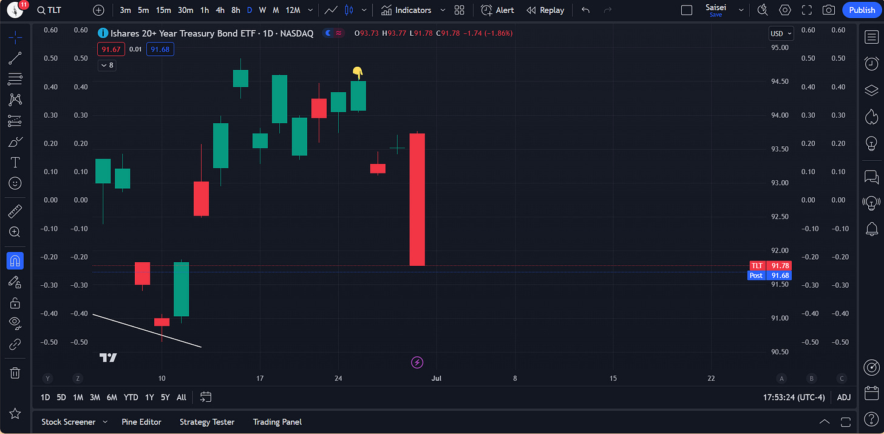
Task: Open indicator templates grid icon
Action: pos(459,10)
